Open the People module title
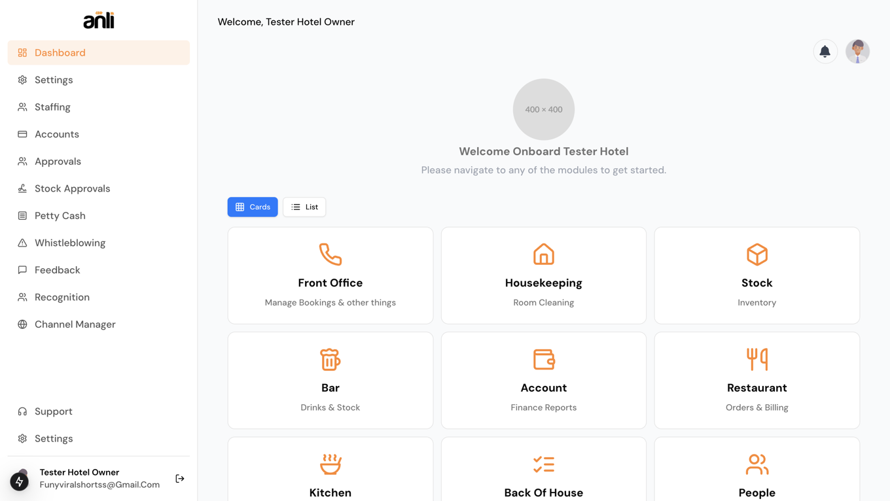Image resolution: width=890 pixels, height=501 pixels. click(757, 492)
